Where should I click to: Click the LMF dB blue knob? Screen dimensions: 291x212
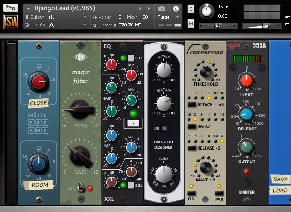coord(111,135)
